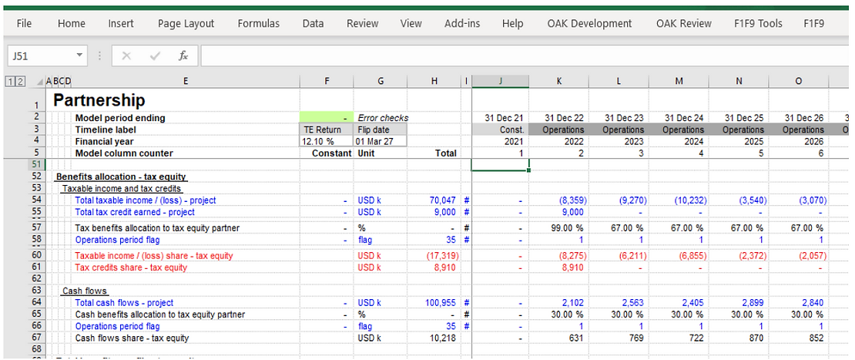Select column K header
855x360 pixels.
[x=558, y=81]
